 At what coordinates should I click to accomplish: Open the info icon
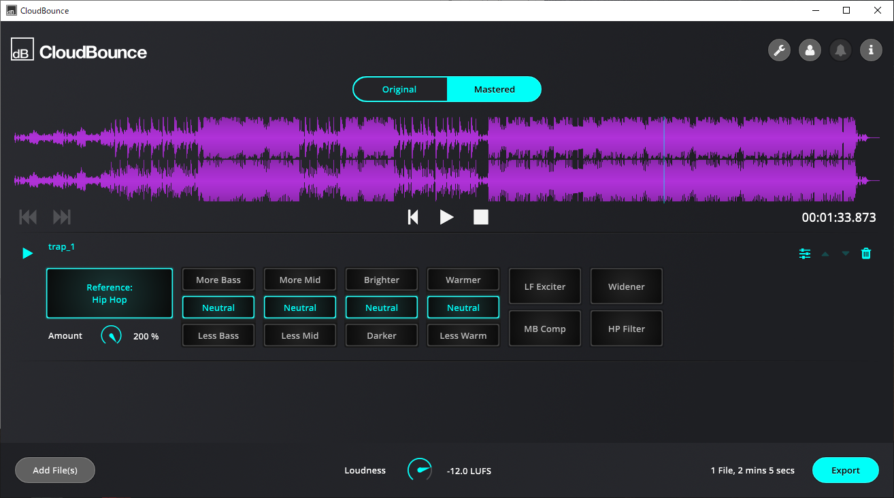(x=871, y=50)
